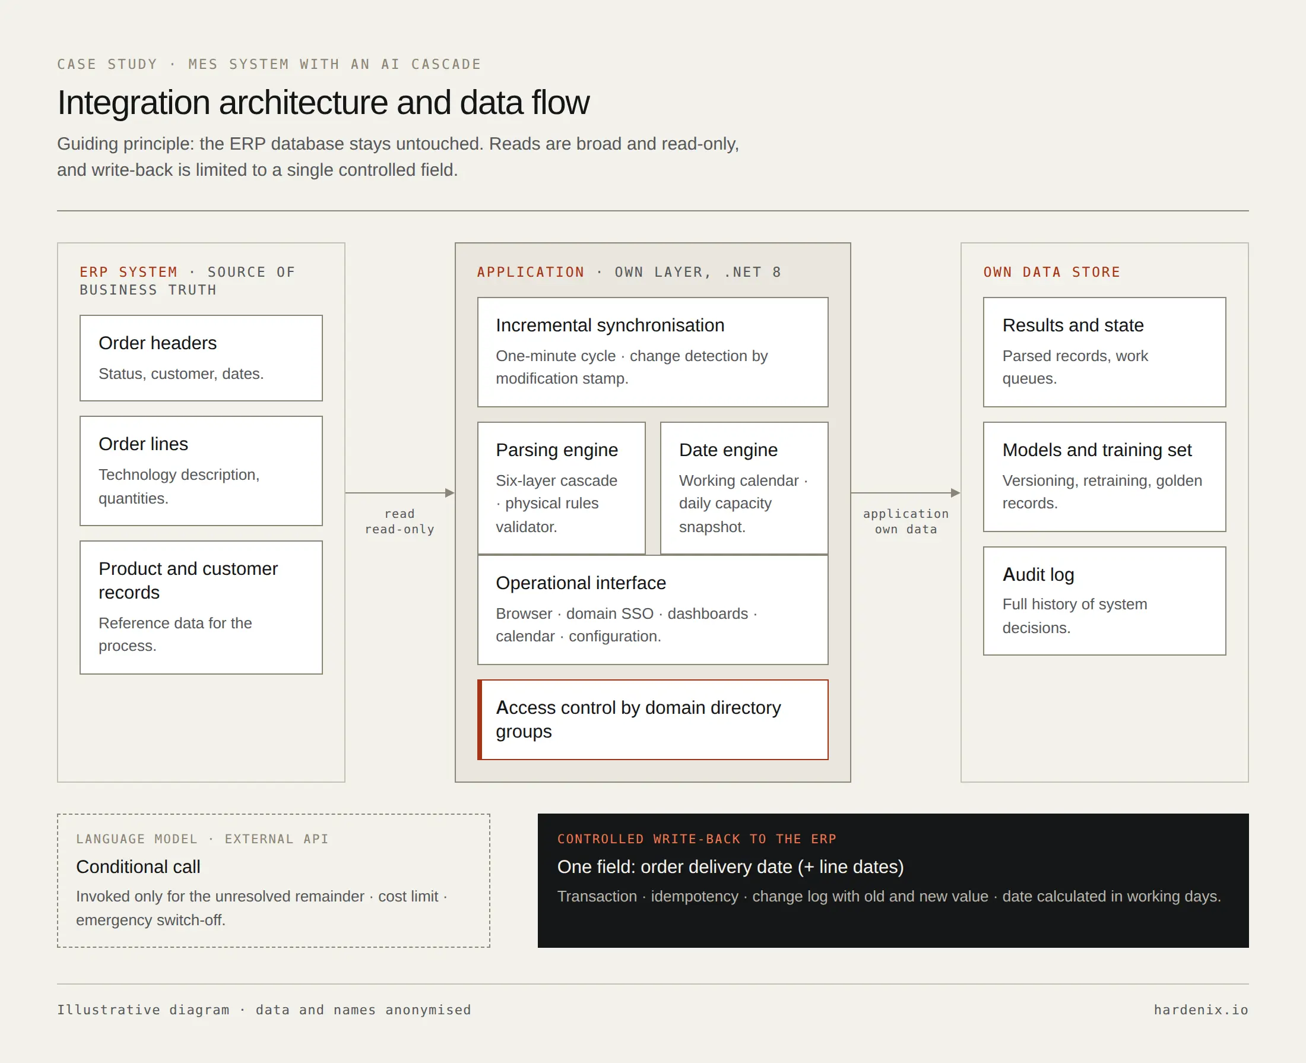The height and width of the screenshot is (1063, 1306).
Task: Click 'One-minute cycle · change detection' text
Action: pos(632,367)
